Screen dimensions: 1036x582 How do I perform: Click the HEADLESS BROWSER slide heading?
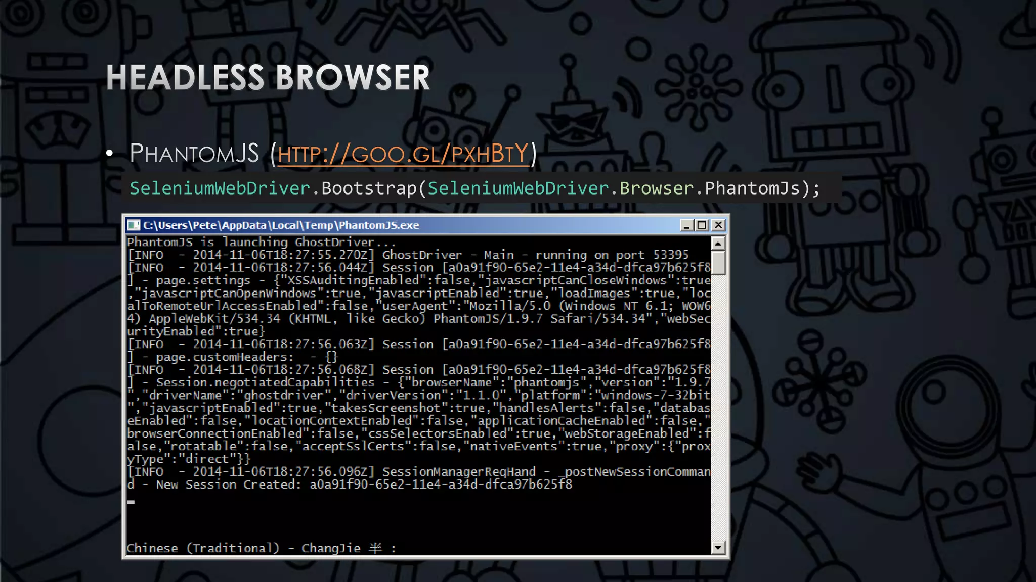[x=268, y=78]
